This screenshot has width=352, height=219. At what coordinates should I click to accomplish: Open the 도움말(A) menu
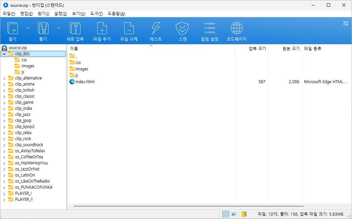pos(116,14)
